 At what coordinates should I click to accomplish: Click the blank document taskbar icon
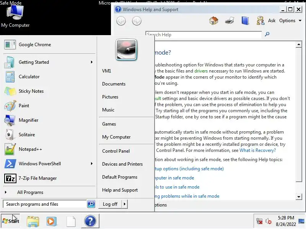point(71,221)
